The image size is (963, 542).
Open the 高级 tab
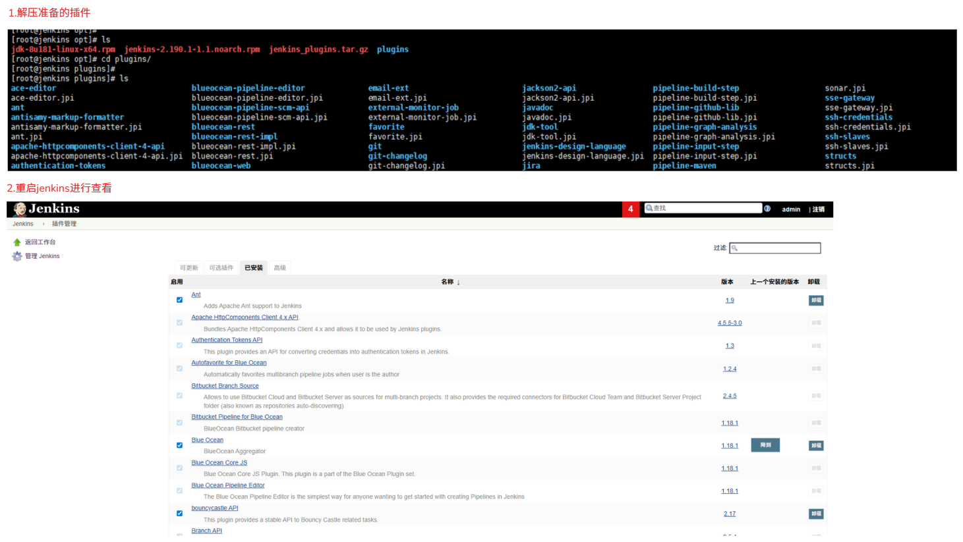pos(280,268)
